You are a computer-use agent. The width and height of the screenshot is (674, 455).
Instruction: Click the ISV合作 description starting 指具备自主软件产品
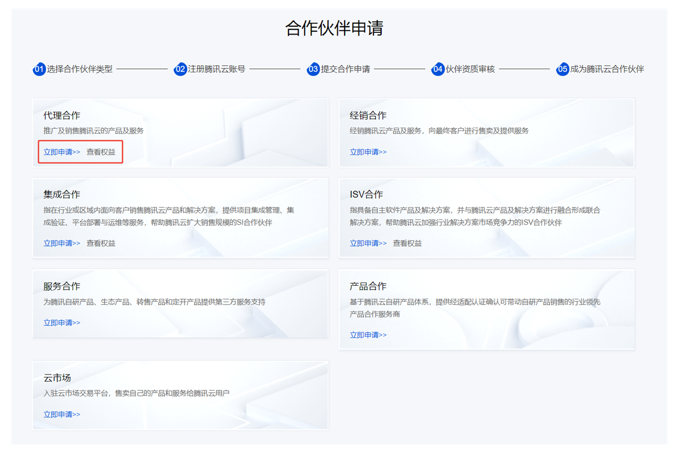(x=475, y=216)
